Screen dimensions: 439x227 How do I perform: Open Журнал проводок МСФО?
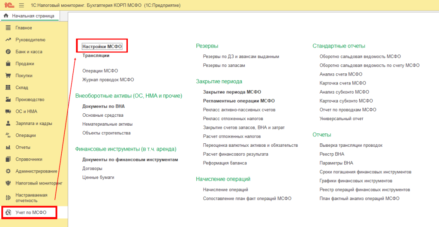coord(108,79)
